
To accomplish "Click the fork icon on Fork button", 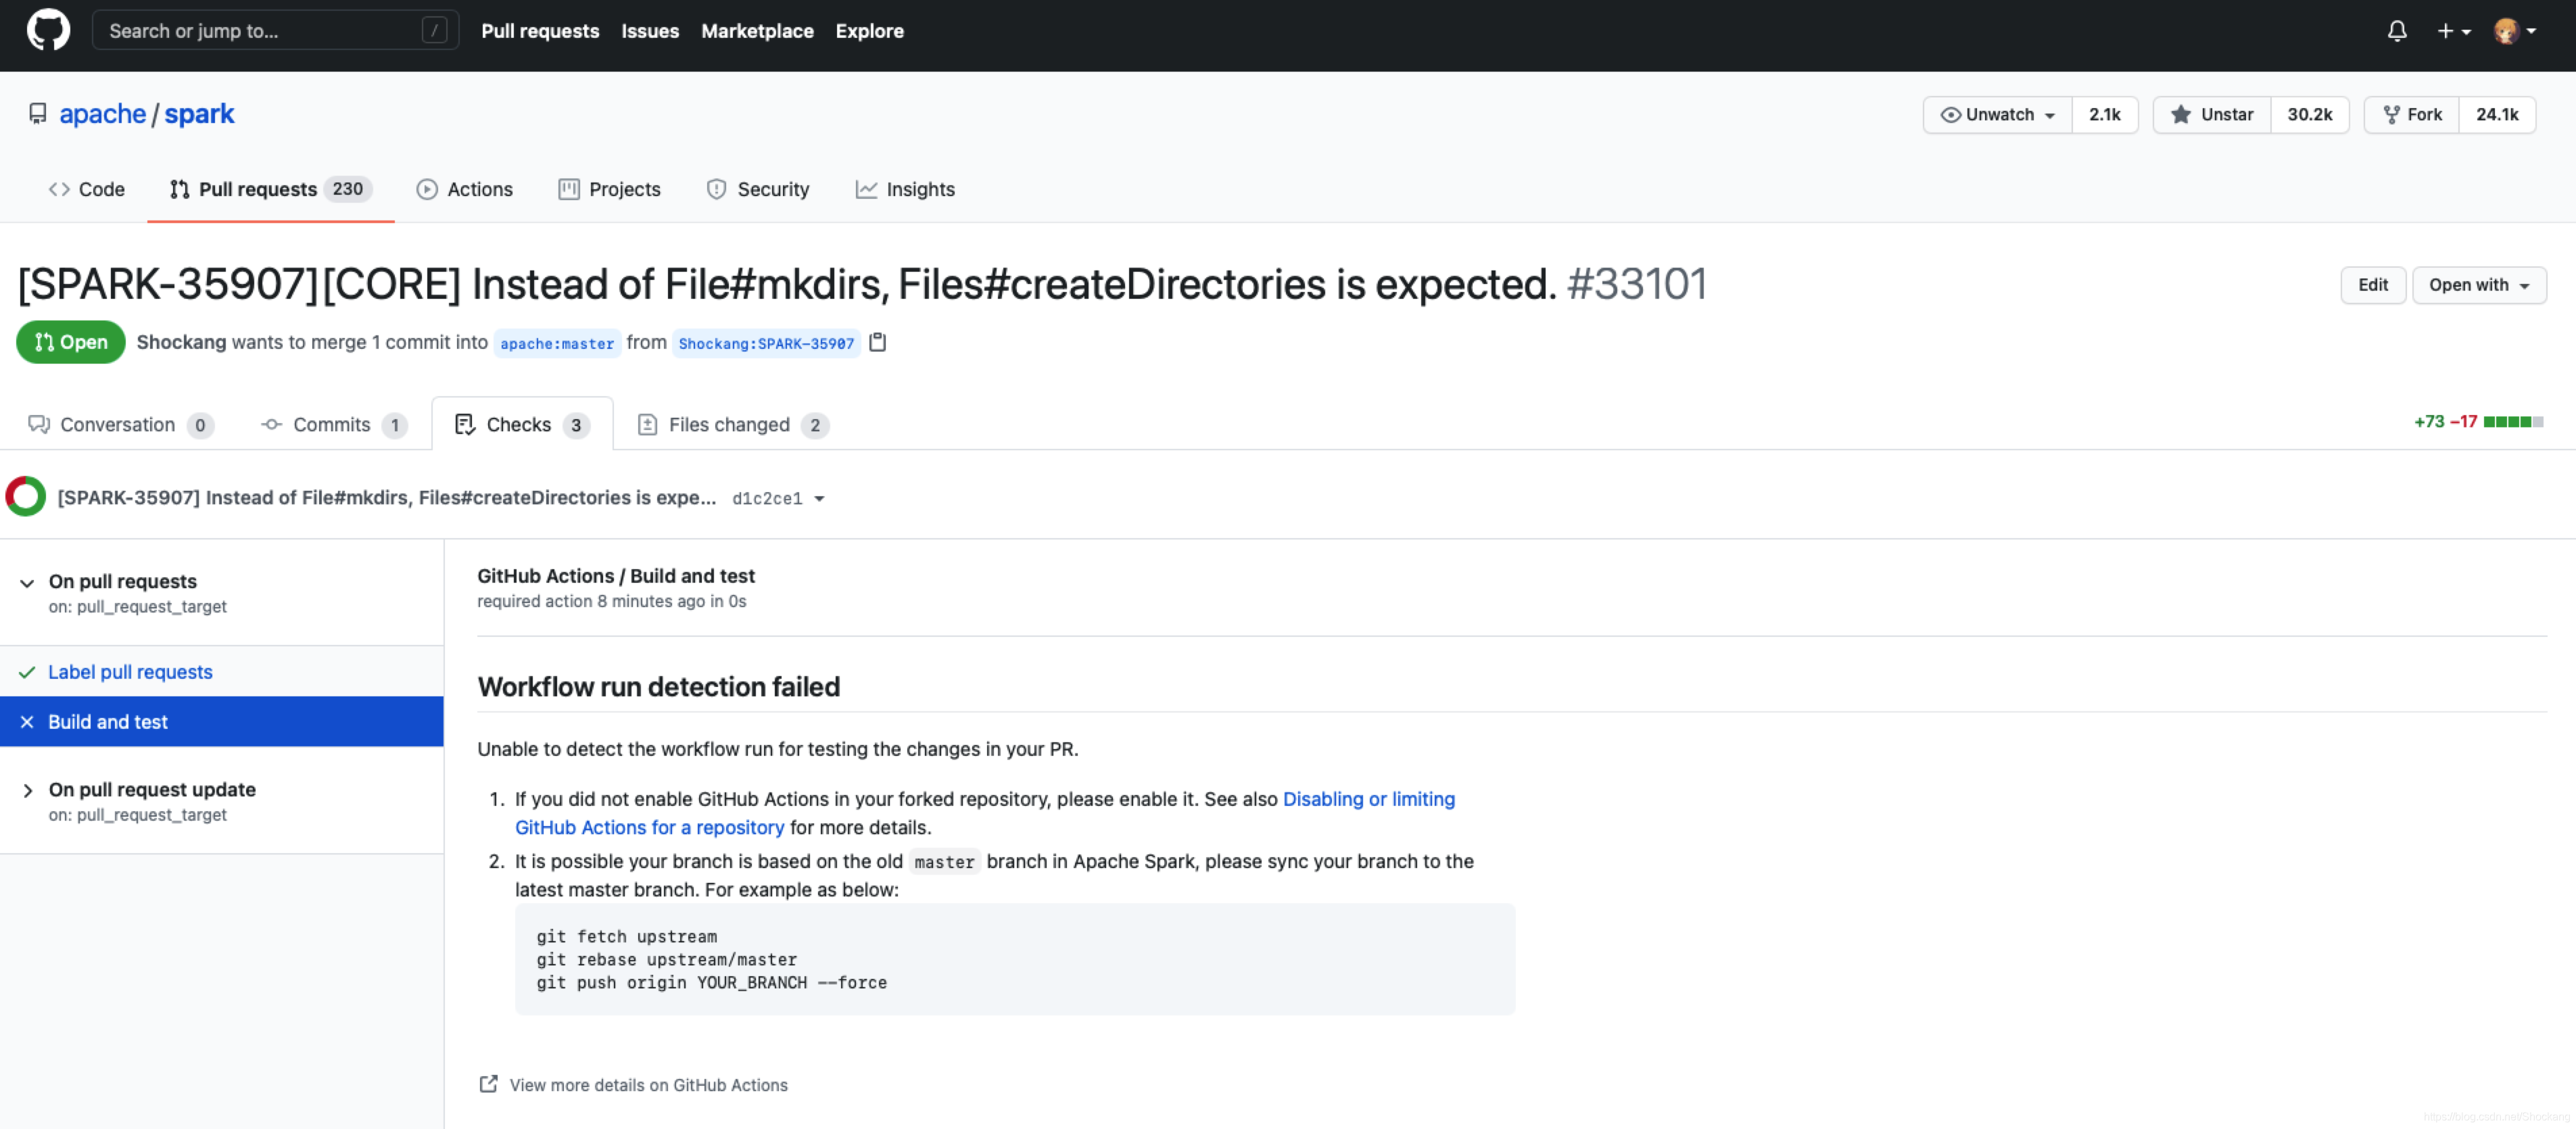I will coord(2391,114).
